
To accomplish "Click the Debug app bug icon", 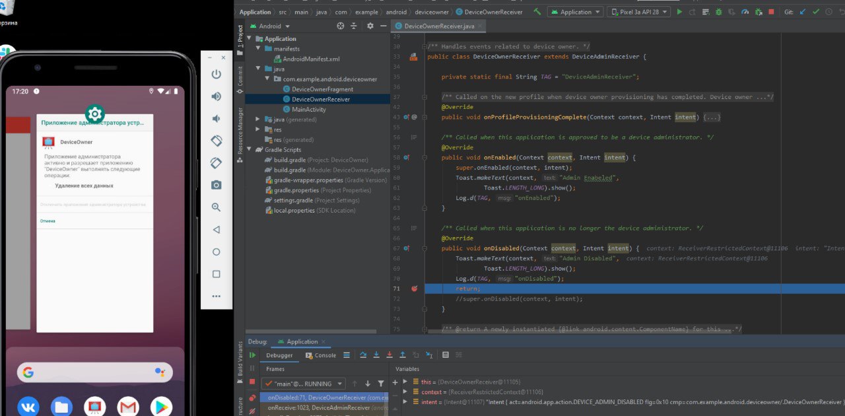I will tap(718, 12).
